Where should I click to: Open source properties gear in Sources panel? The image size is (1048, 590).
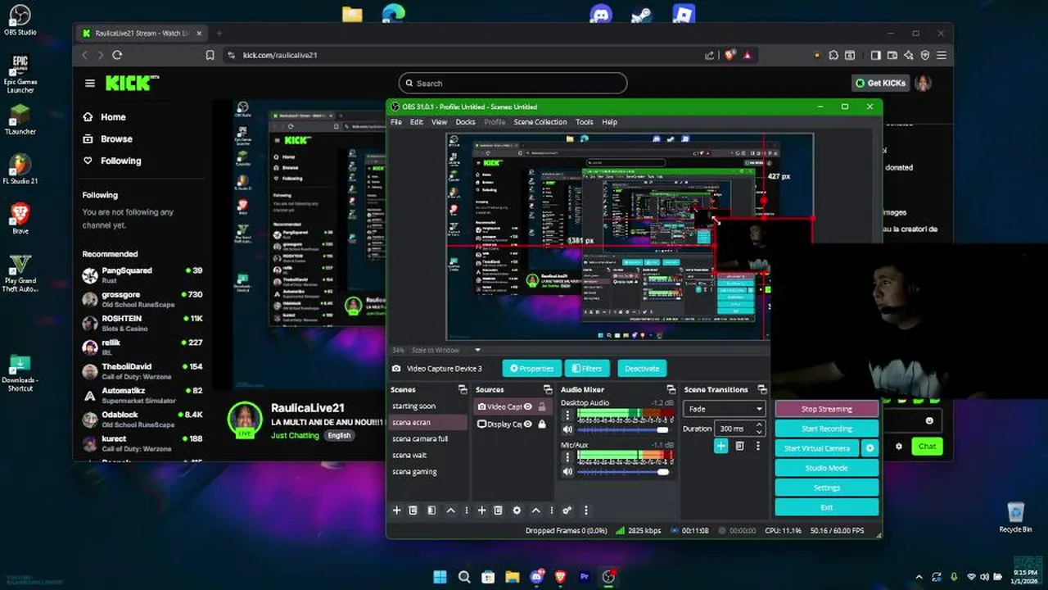pyautogui.click(x=517, y=510)
